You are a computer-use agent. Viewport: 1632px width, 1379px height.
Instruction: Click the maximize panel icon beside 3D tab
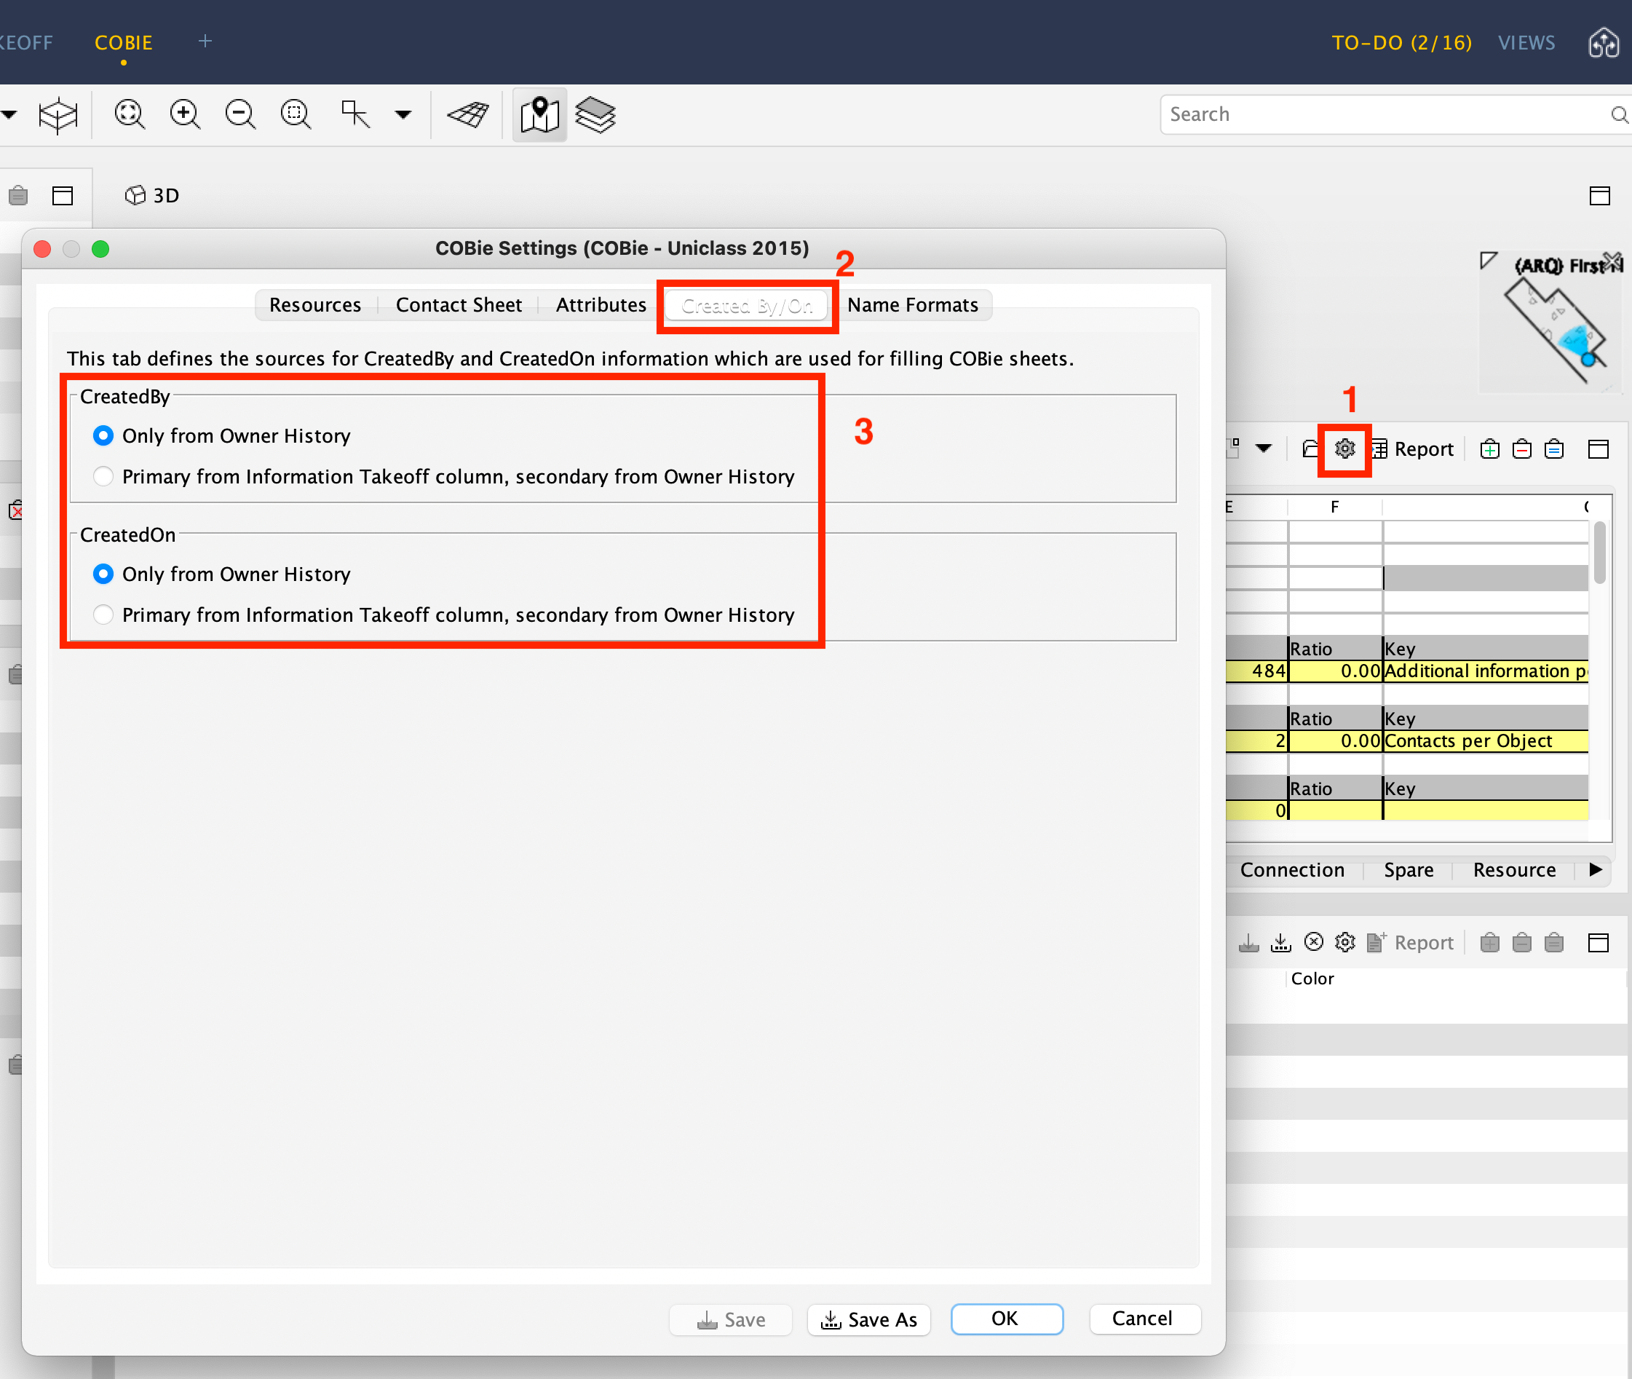click(63, 195)
